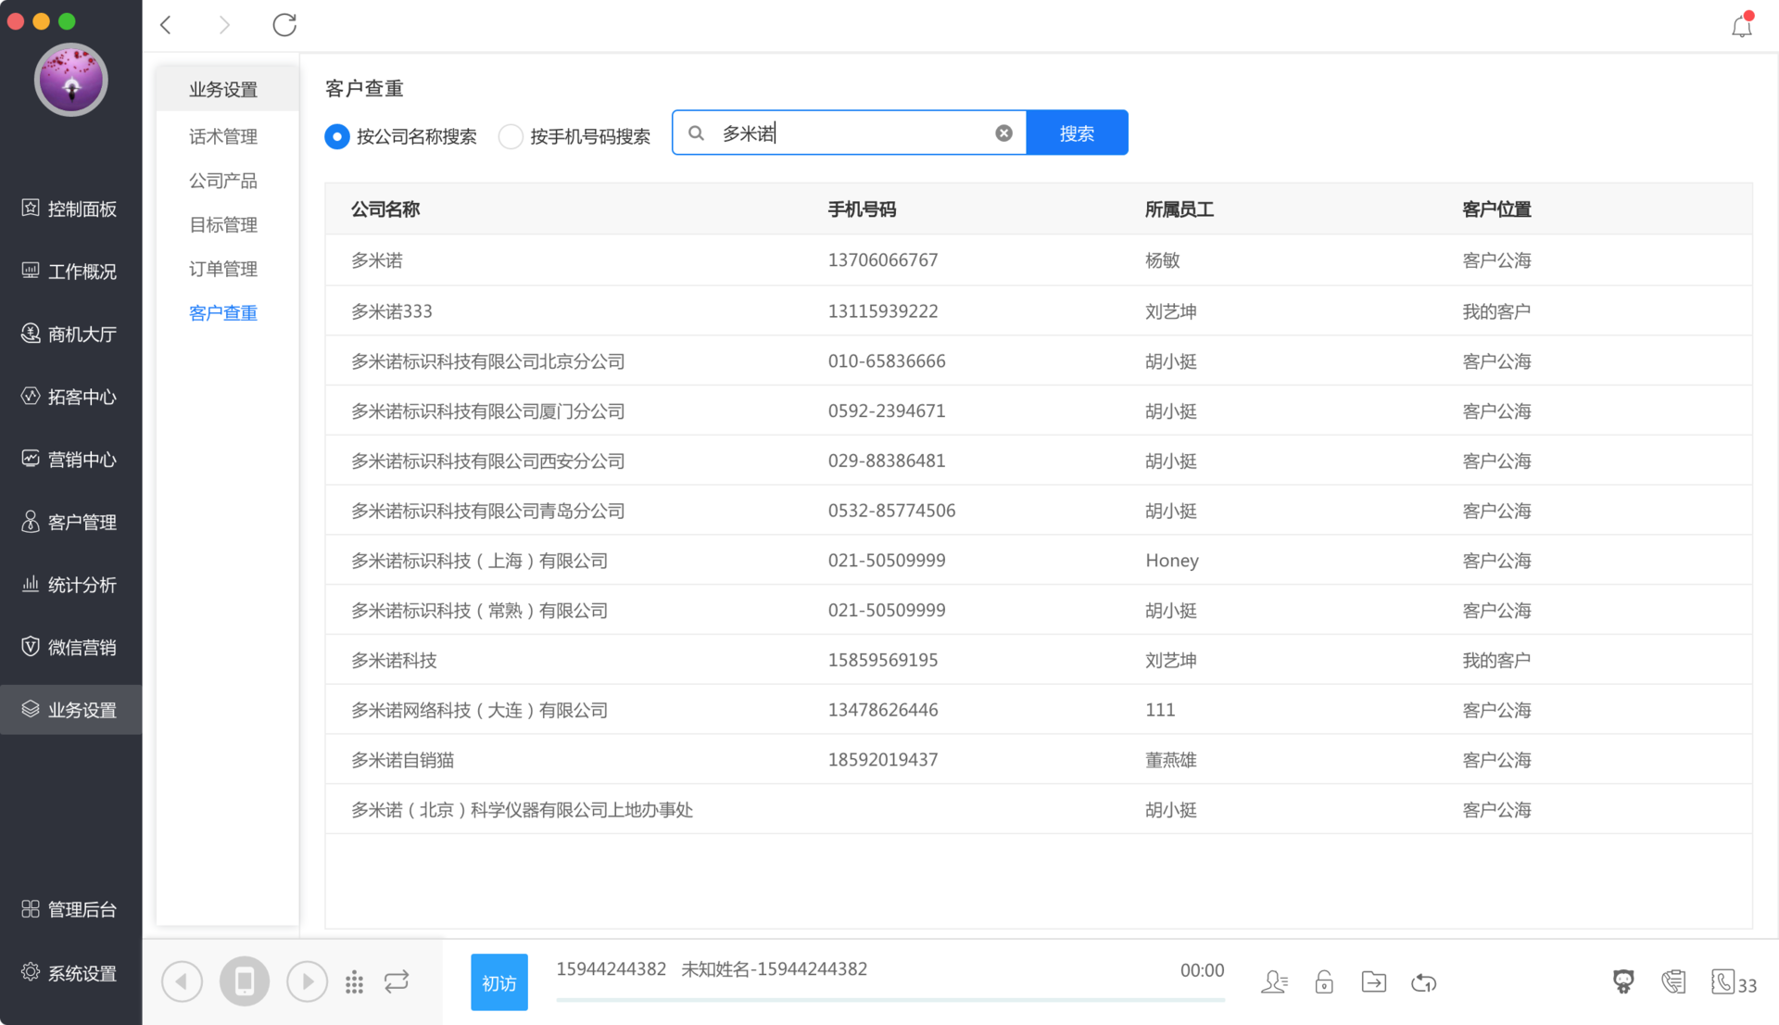Select 话术管理 submenu item
The image size is (1779, 1025).
tap(223, 137)
